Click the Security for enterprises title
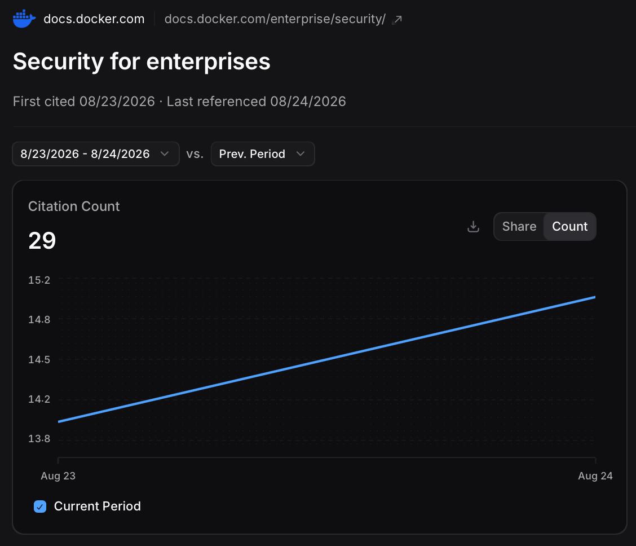 coord(142,61)
